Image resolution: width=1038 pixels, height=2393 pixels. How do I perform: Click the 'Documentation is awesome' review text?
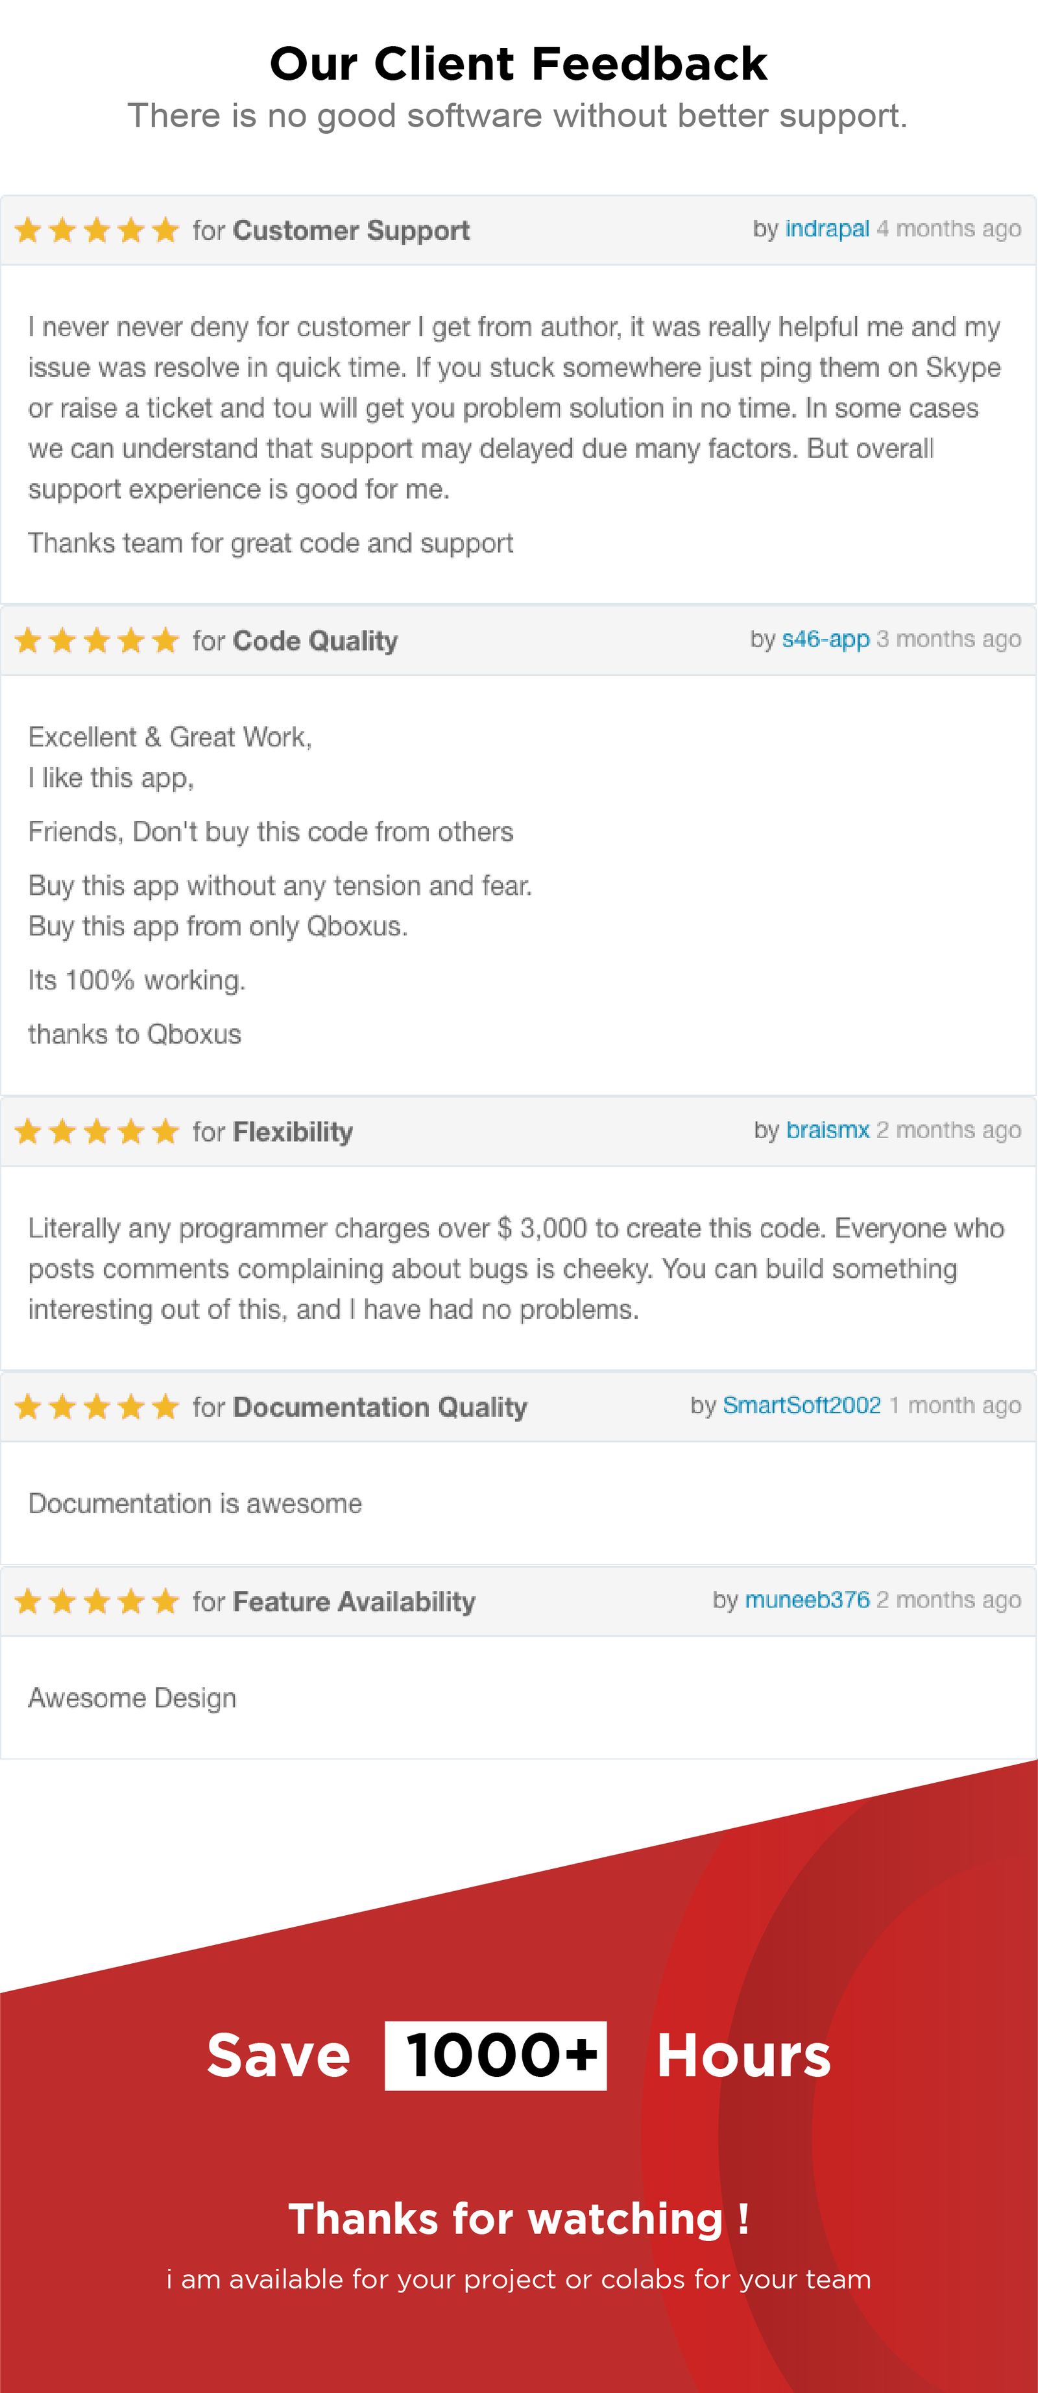click(x=195, y=1503)
